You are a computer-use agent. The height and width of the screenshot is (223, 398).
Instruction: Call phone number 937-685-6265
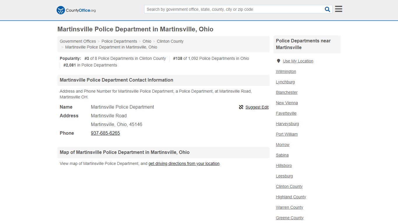[x=105, y=133]
